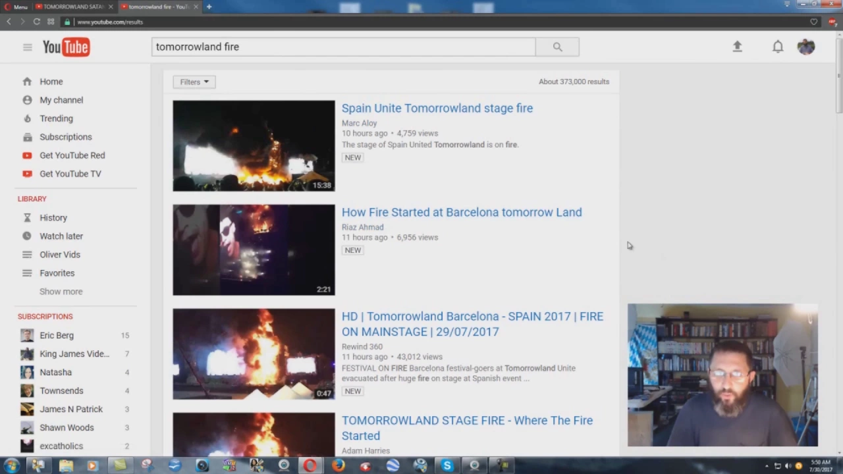Click the Oliver Vids playlist icon
This screenshot has width=843, height=474.
coord(27,255)
